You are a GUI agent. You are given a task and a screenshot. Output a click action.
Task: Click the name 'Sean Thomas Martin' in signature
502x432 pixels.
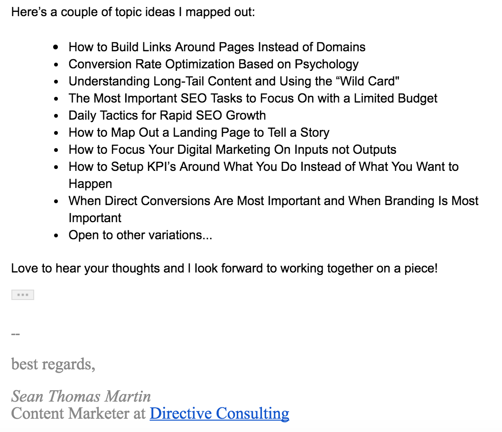tap(81, 396)
